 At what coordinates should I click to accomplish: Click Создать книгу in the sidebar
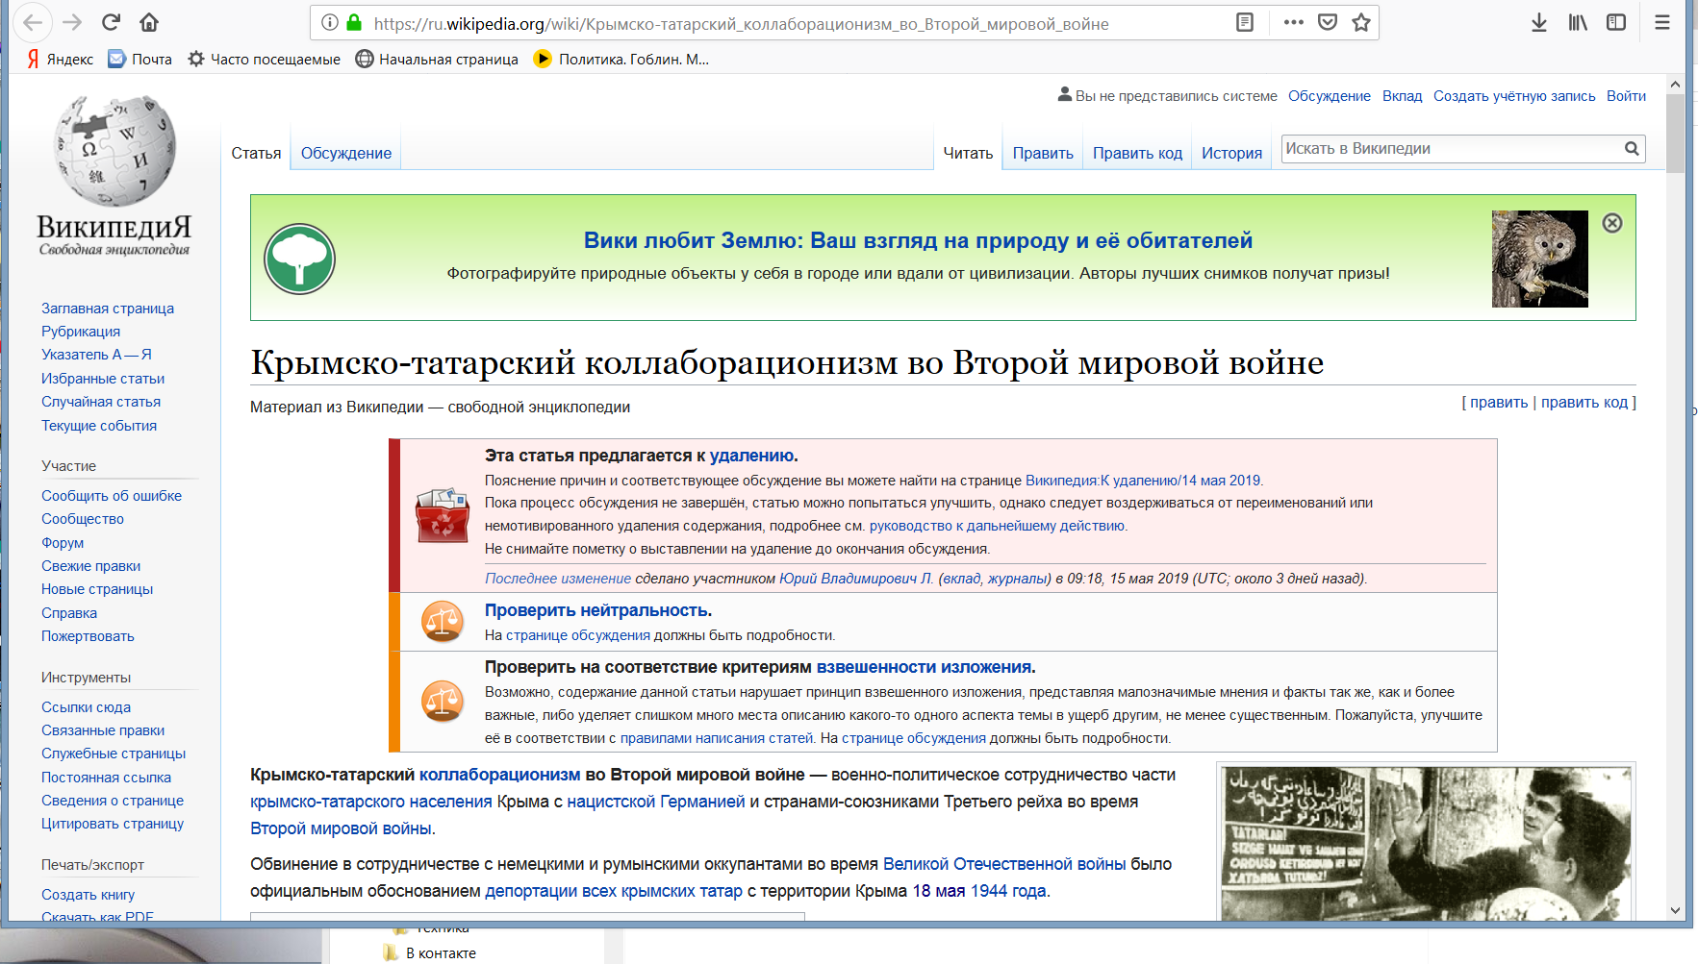pos(88,895)
